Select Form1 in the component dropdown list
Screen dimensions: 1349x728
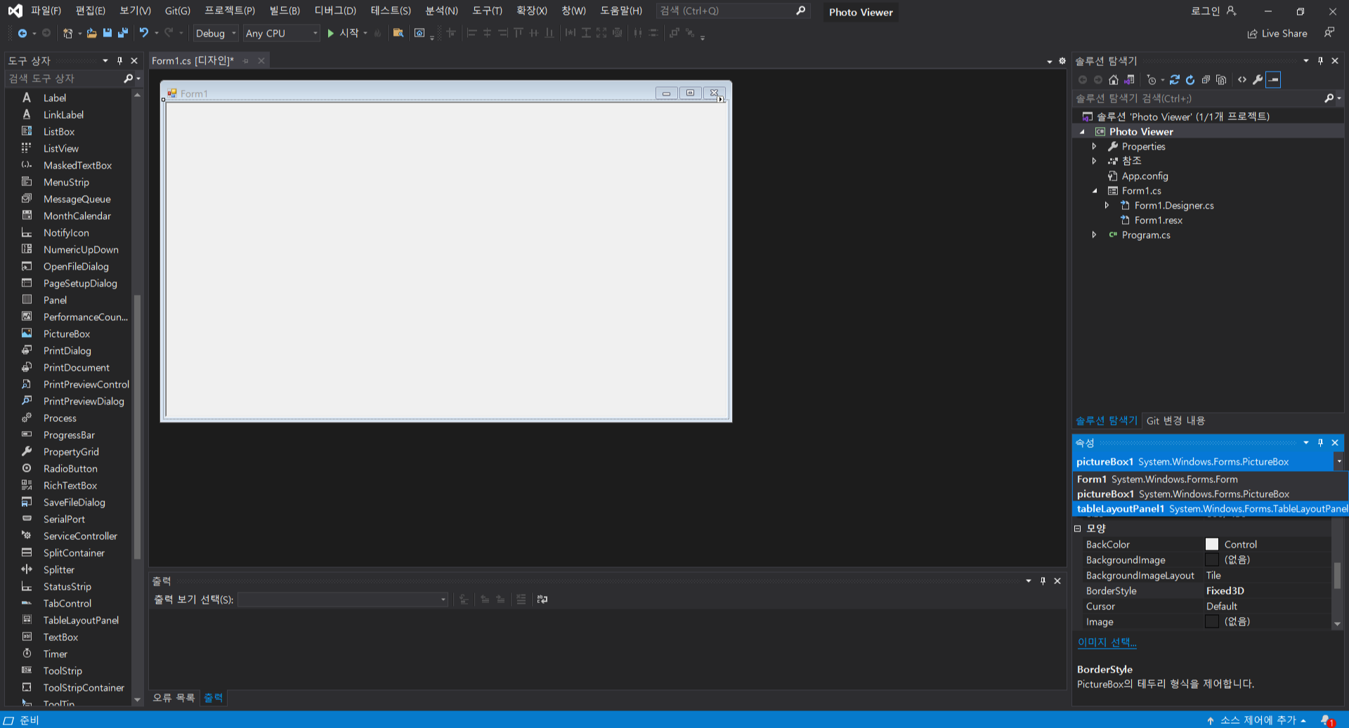tap(1211, 479)
